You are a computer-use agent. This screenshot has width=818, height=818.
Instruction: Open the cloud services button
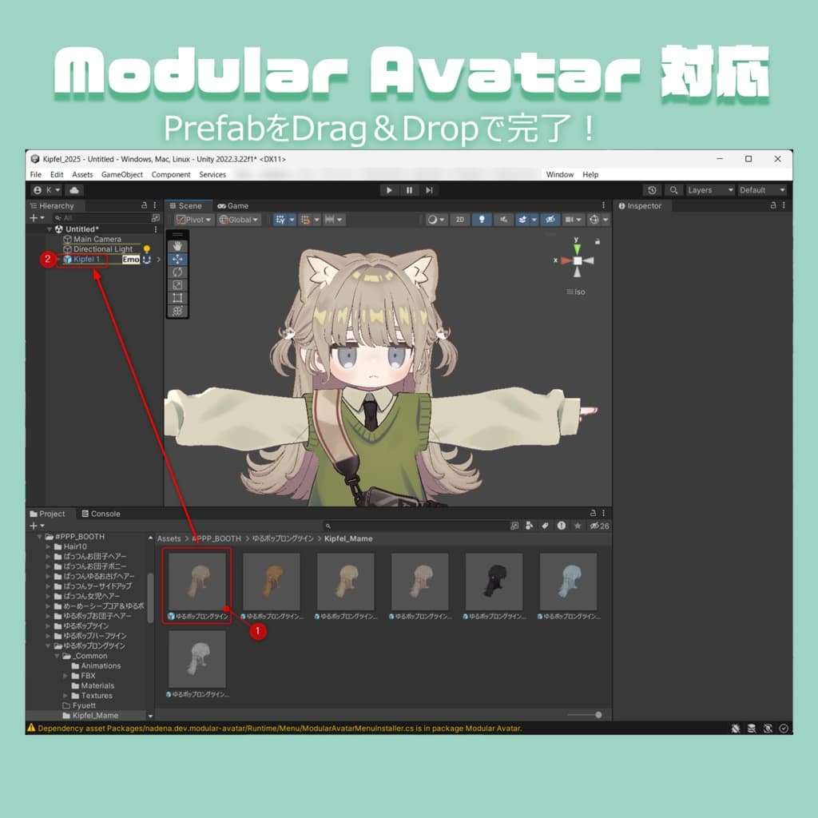(74, 190)
